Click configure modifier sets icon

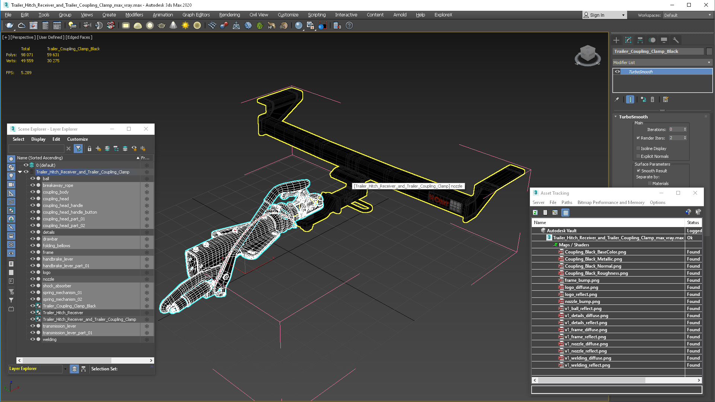(x=666, y=99)
